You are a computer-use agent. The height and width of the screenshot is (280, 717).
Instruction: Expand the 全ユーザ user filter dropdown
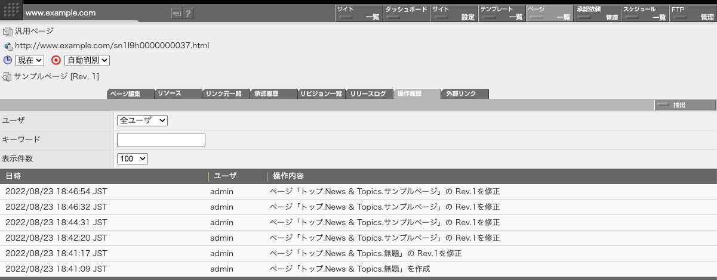click(142, 120)
